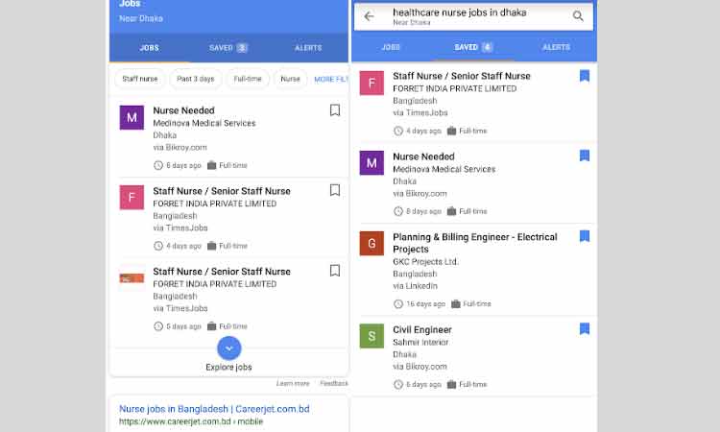Click GKC Projects Ltd. company name
Screen dimensions: 720x432
[x=425, y=262]
